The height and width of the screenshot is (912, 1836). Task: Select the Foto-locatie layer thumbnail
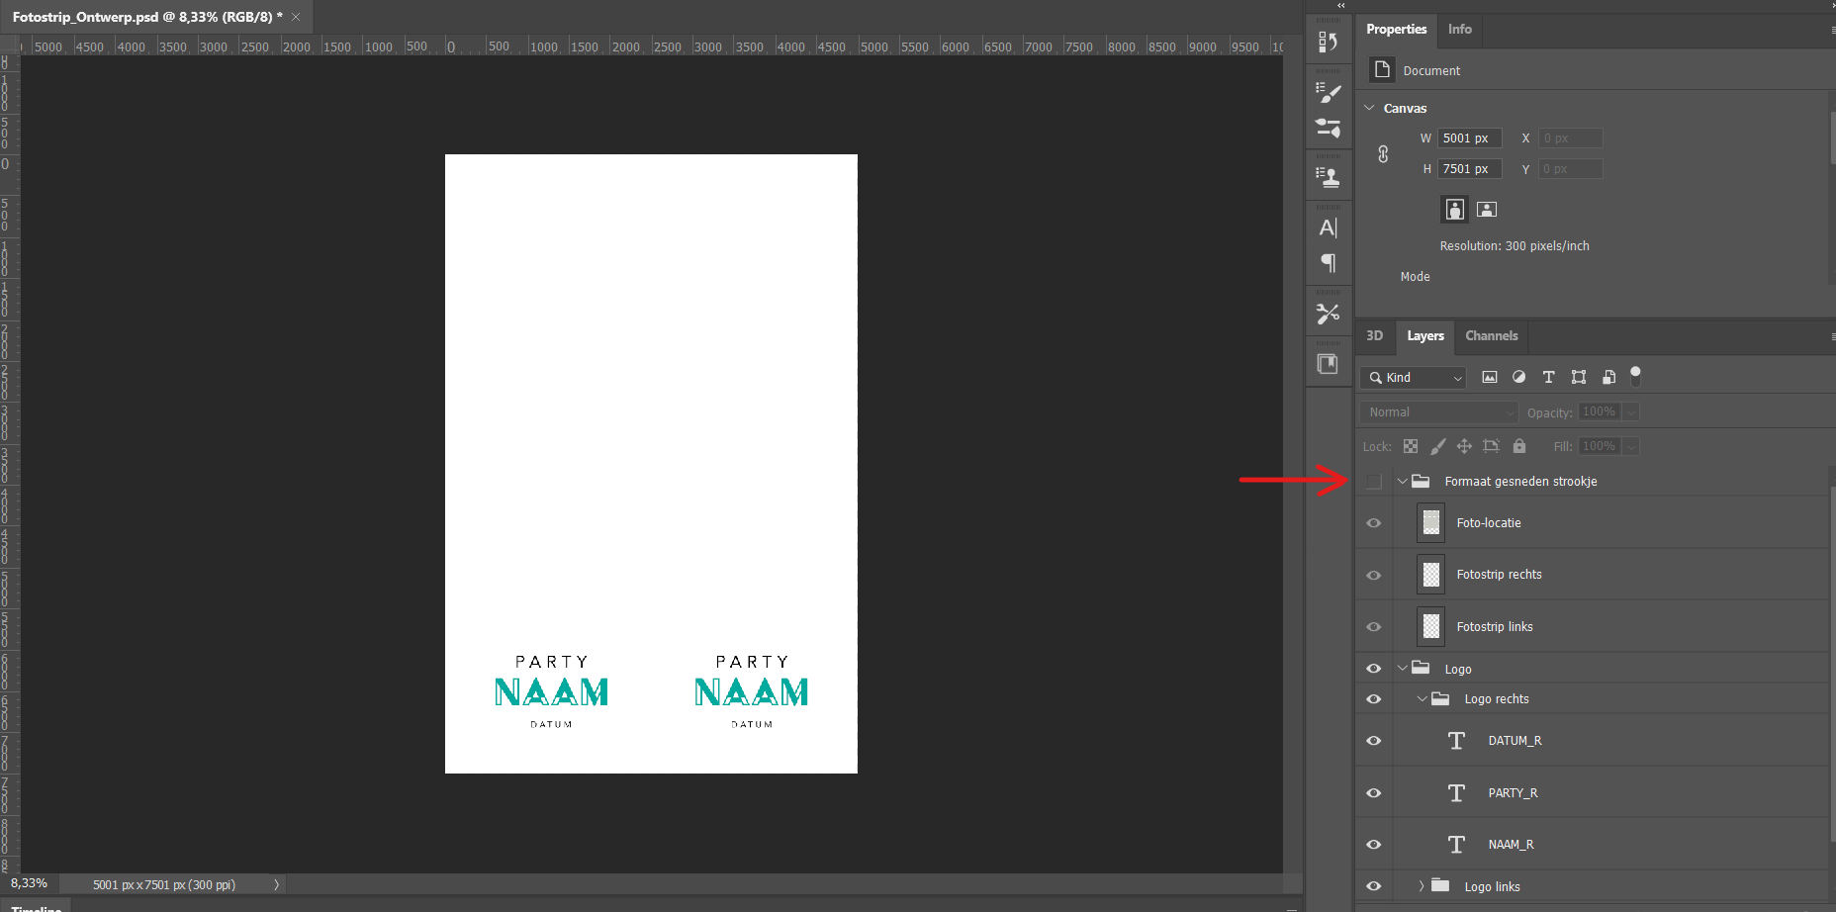point(1430,522)
